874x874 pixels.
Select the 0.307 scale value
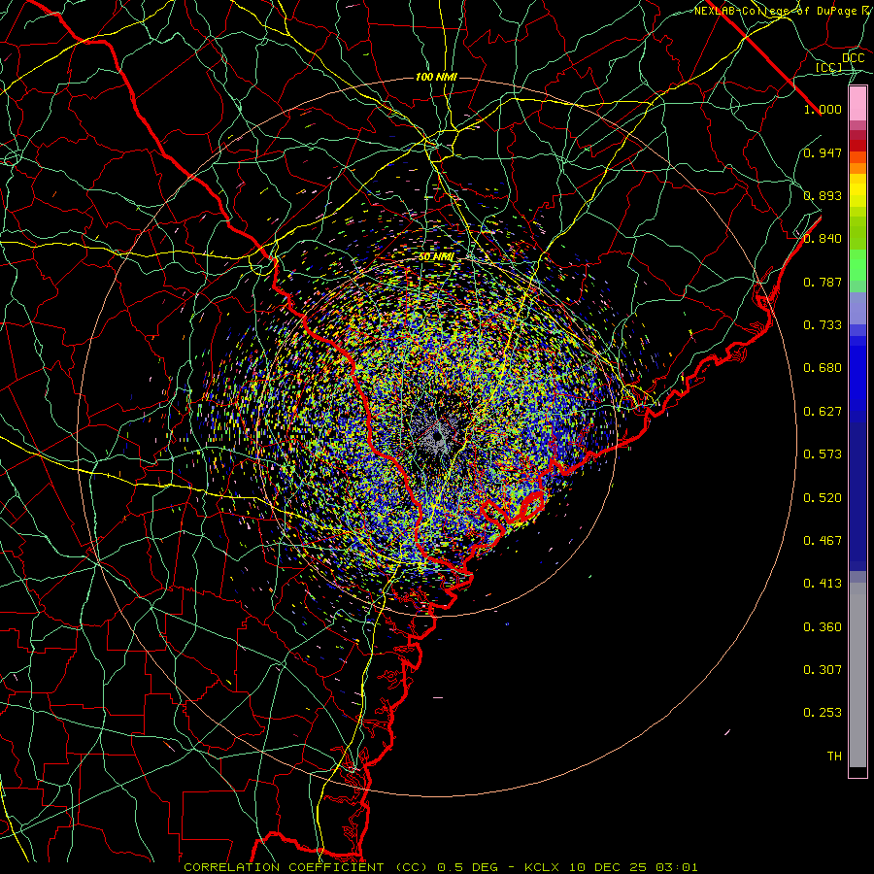[823, 670]
